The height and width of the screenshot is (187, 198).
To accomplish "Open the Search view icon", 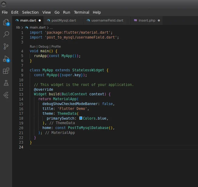I will (x=6, y=34).
